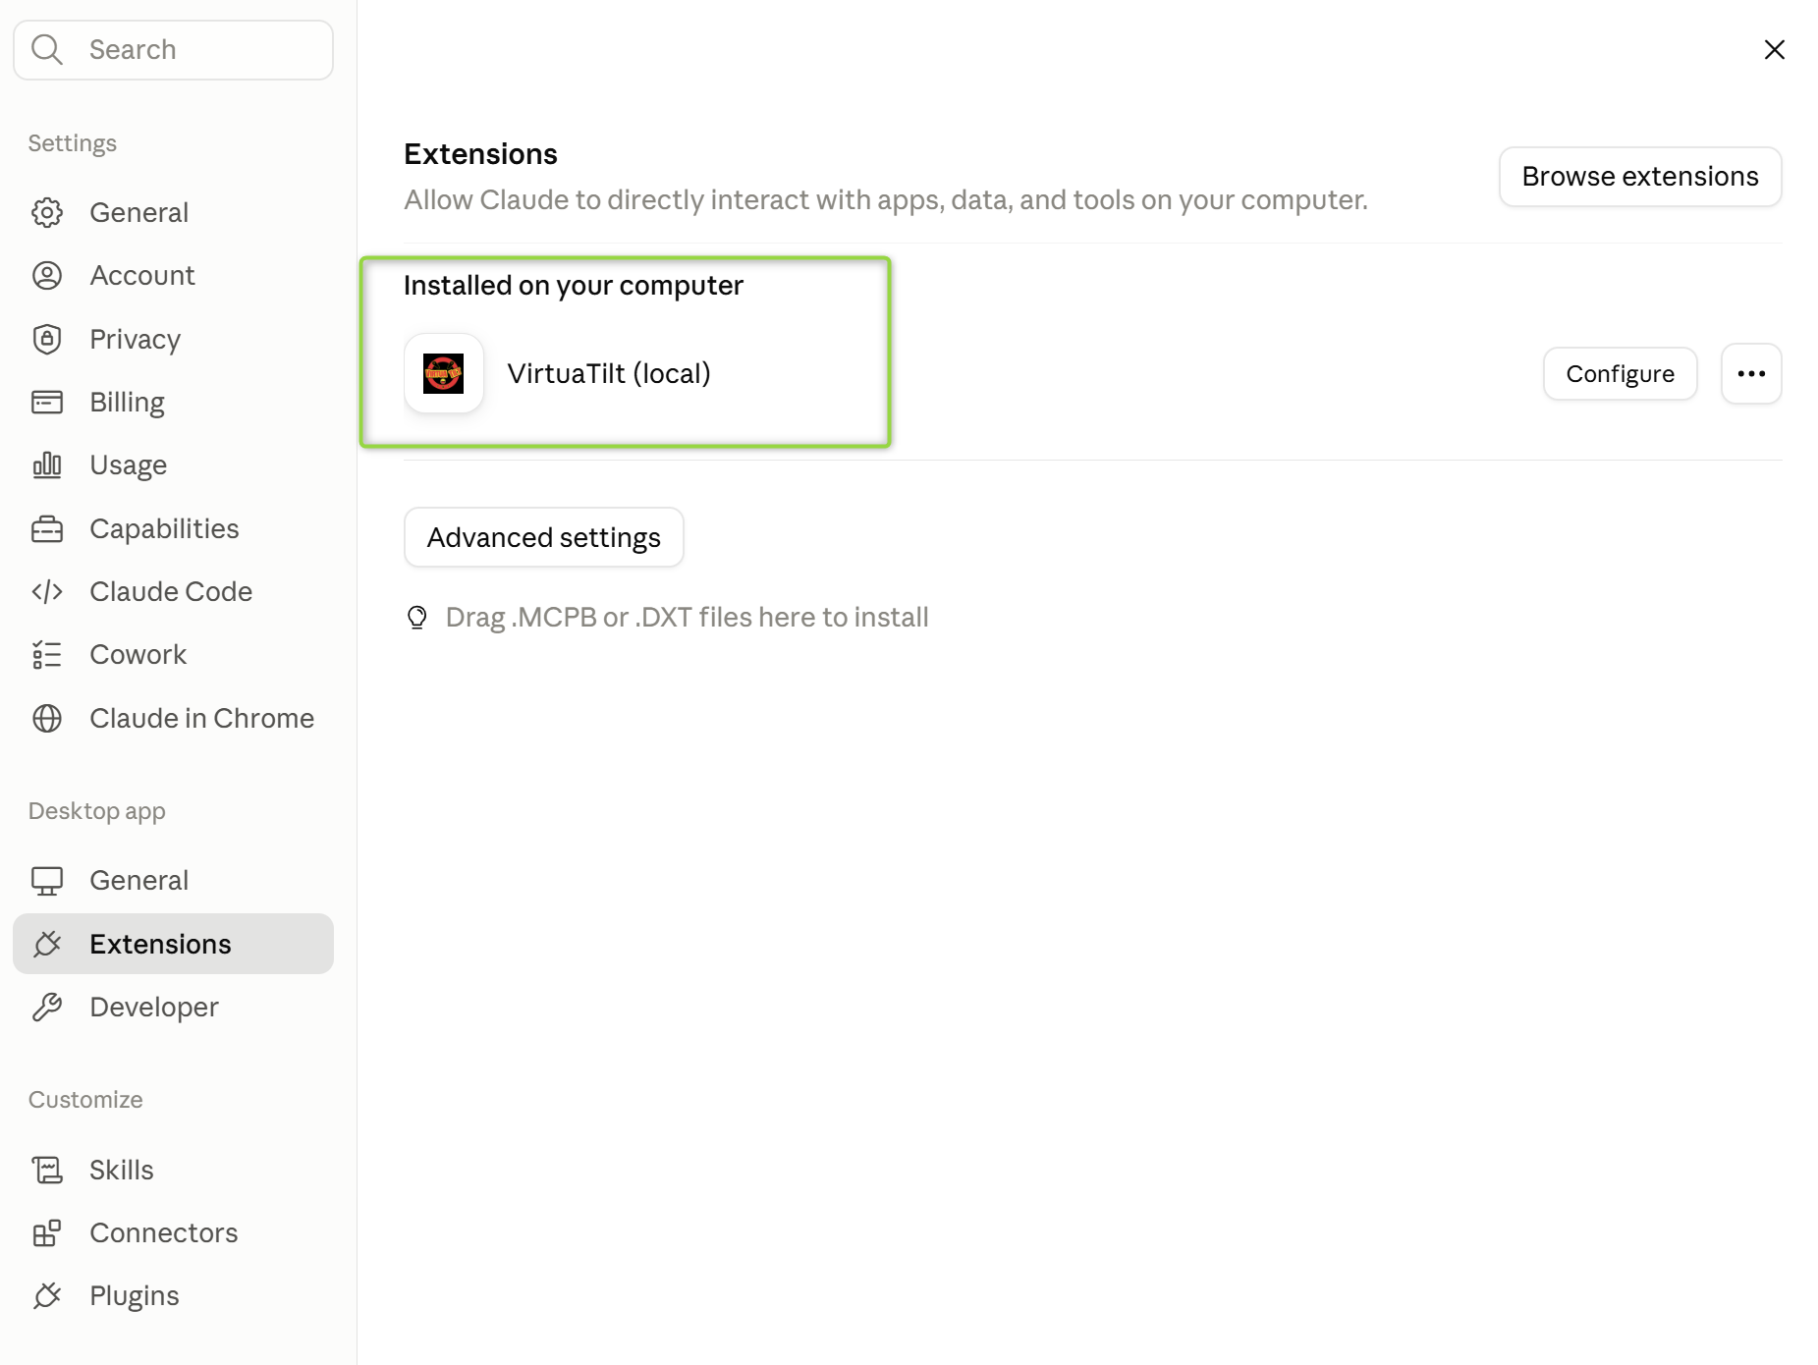Click the Connectors blocks icon
Viewport: 1818px width, 1365px height.
[47, 1232]
